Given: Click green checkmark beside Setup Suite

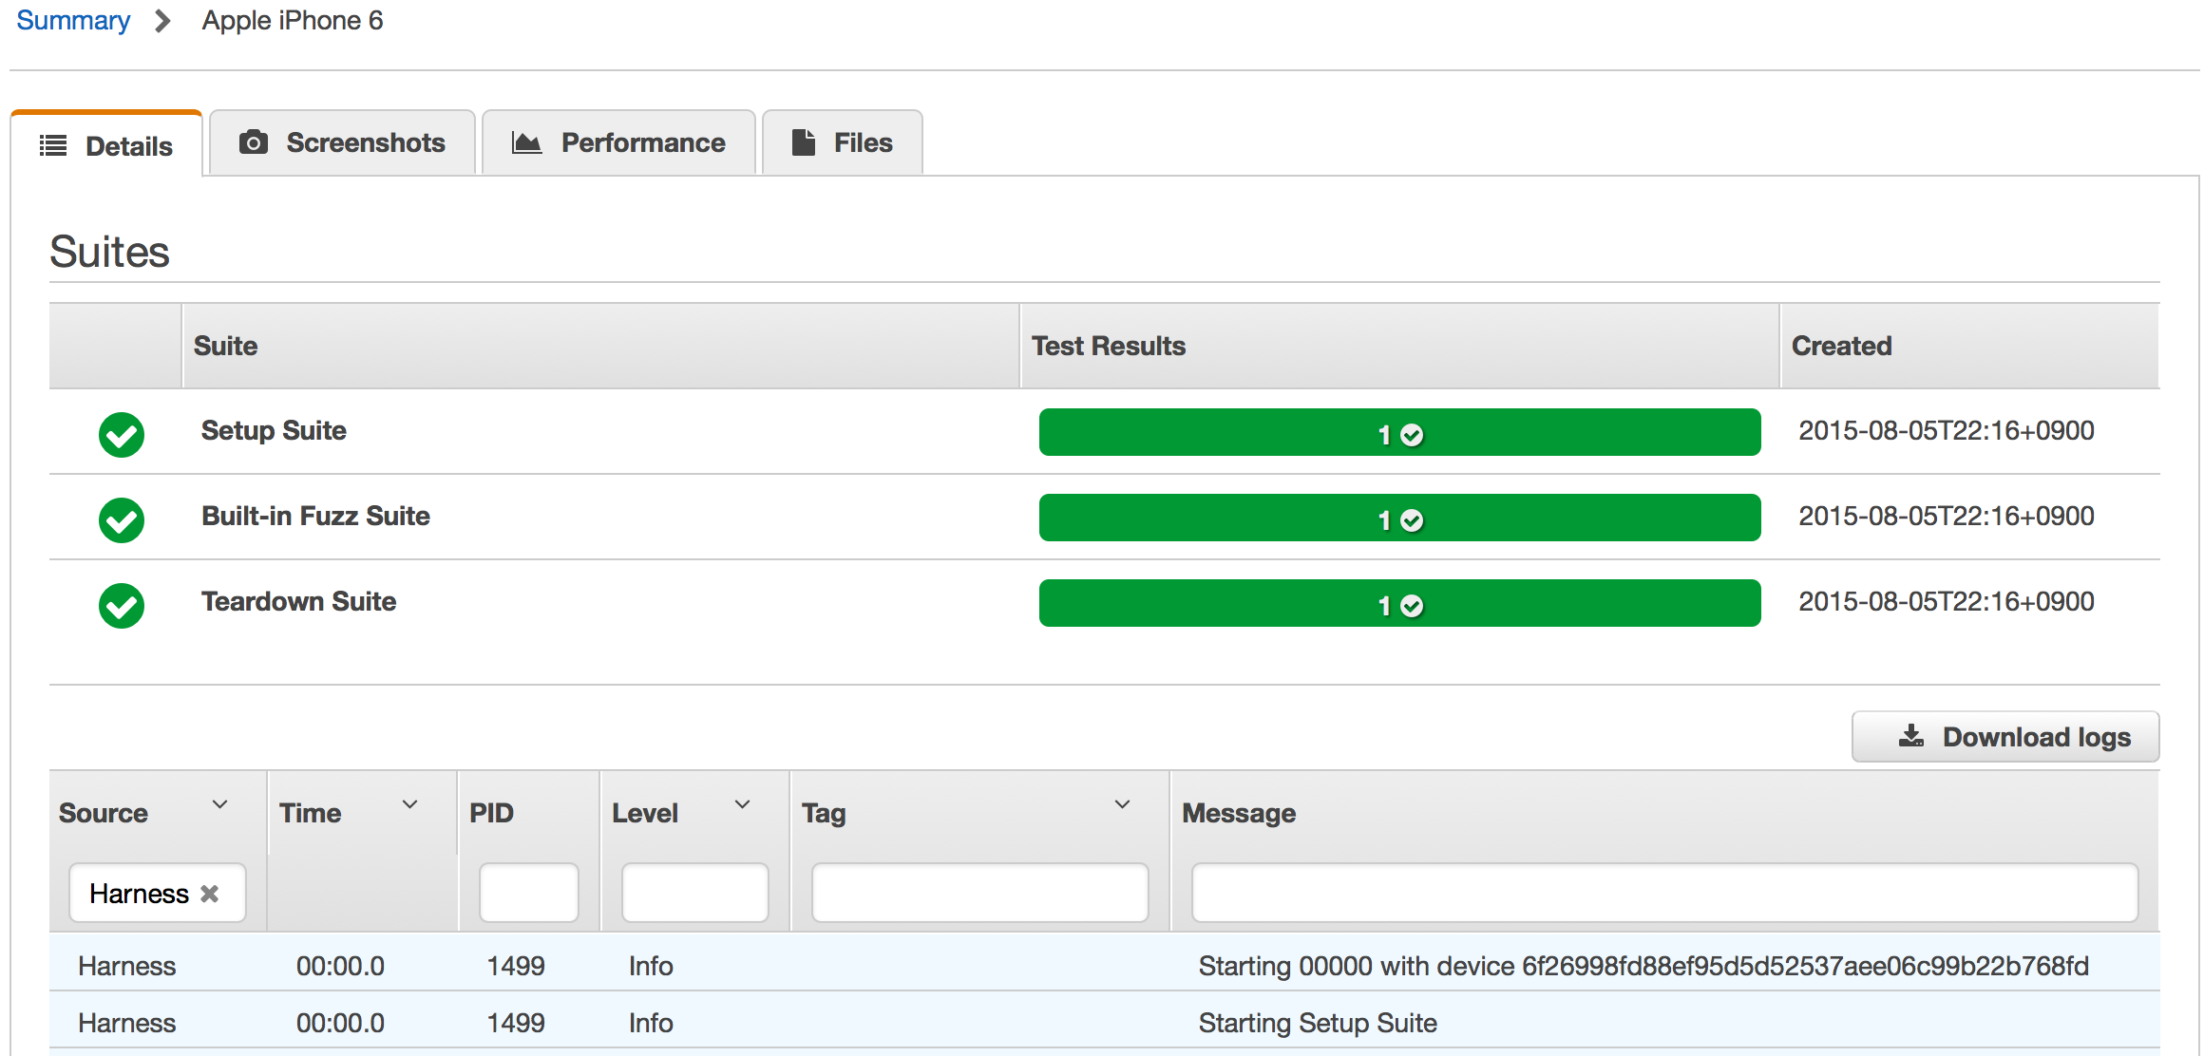Looking at the screenshot, I should point(122,435).
